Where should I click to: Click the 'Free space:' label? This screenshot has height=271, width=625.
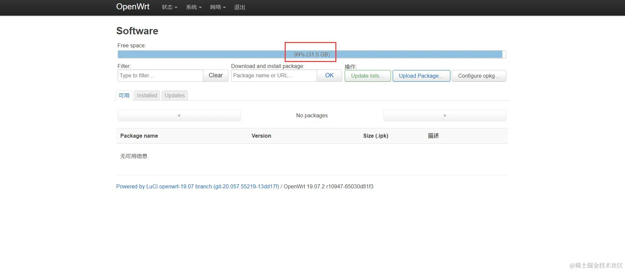click(132, 45)
